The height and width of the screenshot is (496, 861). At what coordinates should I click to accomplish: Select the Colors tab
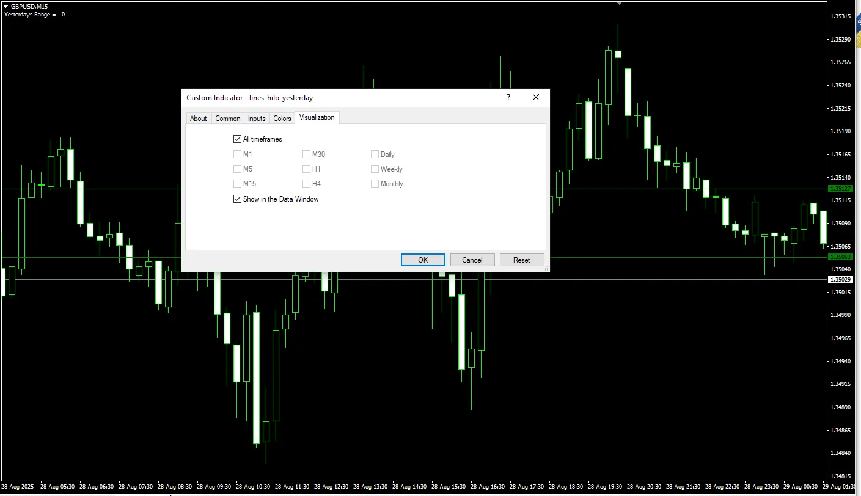pos(282,119)
